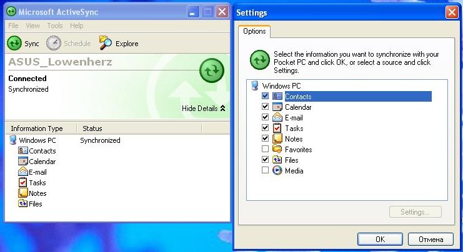Uncheck the Files checkbox
The width and height of the screenshot is (463, 252).
[265, 160]
